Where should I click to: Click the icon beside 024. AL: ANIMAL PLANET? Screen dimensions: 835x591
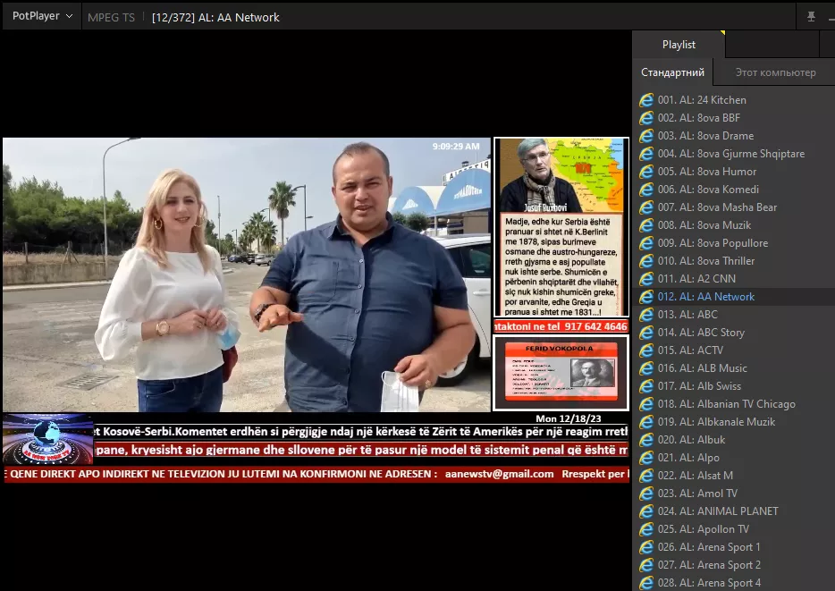tap(646, 511)
